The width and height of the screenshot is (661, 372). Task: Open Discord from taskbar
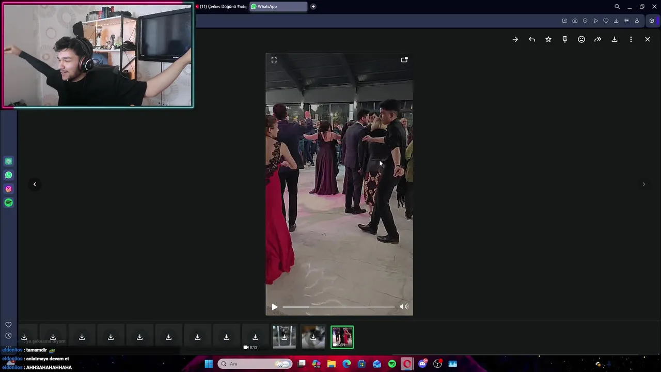[x=422, y=364]
